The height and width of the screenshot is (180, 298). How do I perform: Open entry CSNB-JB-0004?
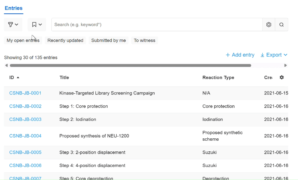pos(25,136)
